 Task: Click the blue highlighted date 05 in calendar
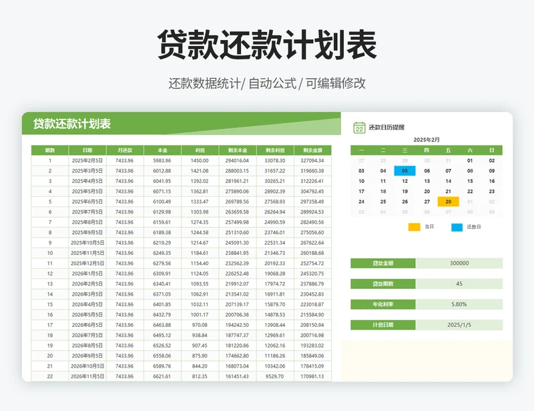pyautogui.click(x=405, y=171)
